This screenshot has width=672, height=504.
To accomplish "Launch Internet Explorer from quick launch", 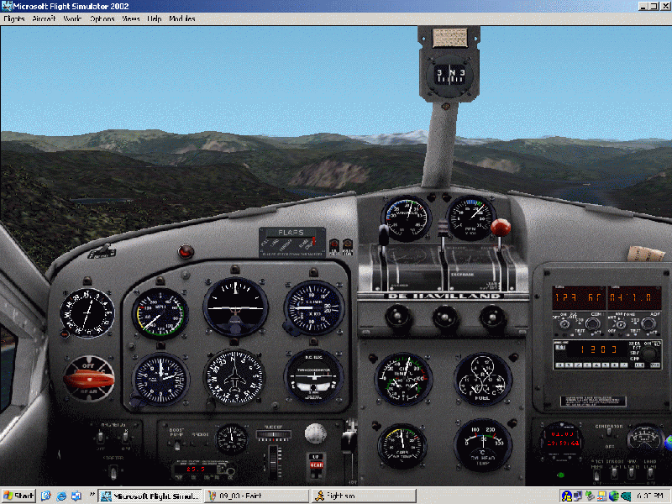I will coord(61,496).
